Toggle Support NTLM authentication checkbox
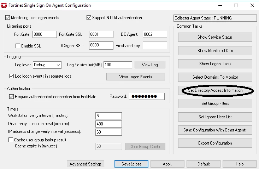Image resolution: width=259 pixels, height=169 pixels. [89, 18]
